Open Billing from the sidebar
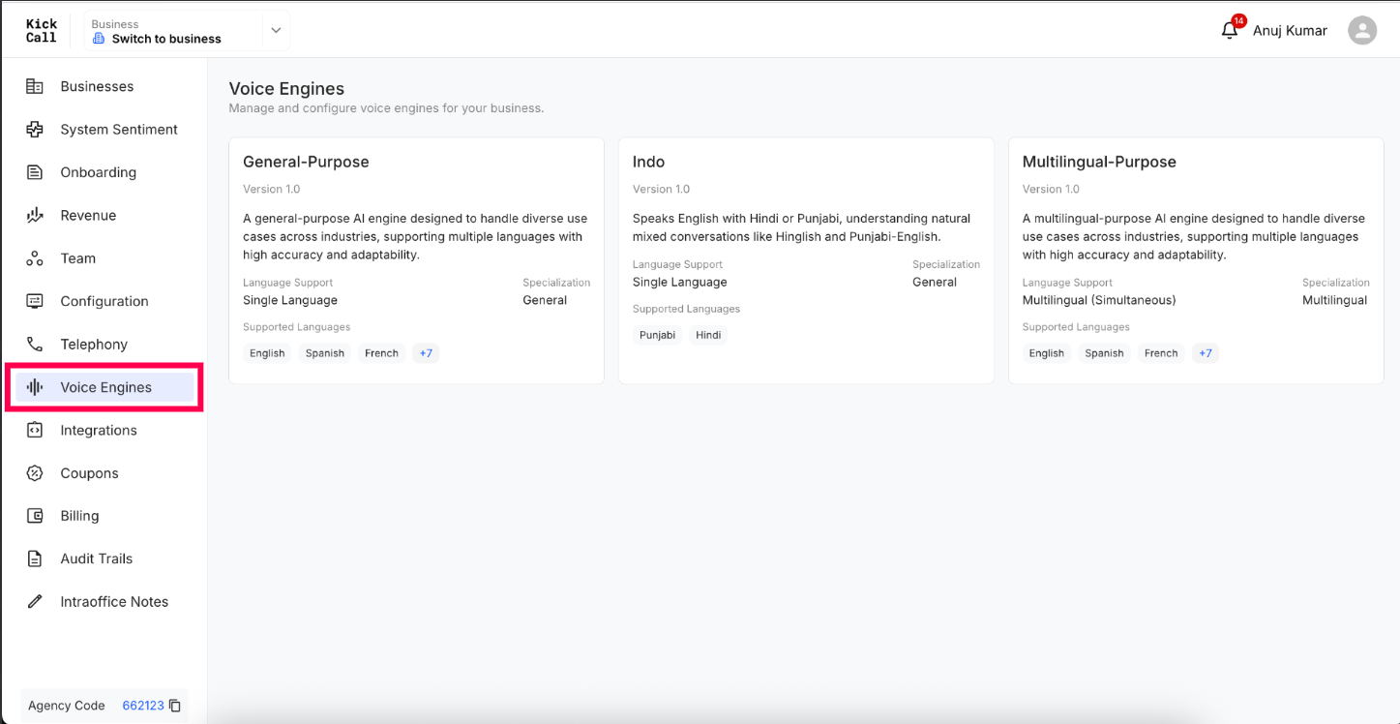 click(104, 516)
